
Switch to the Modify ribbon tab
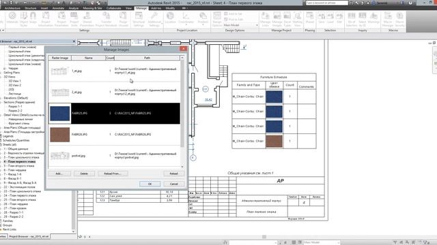tap(170, 8)
